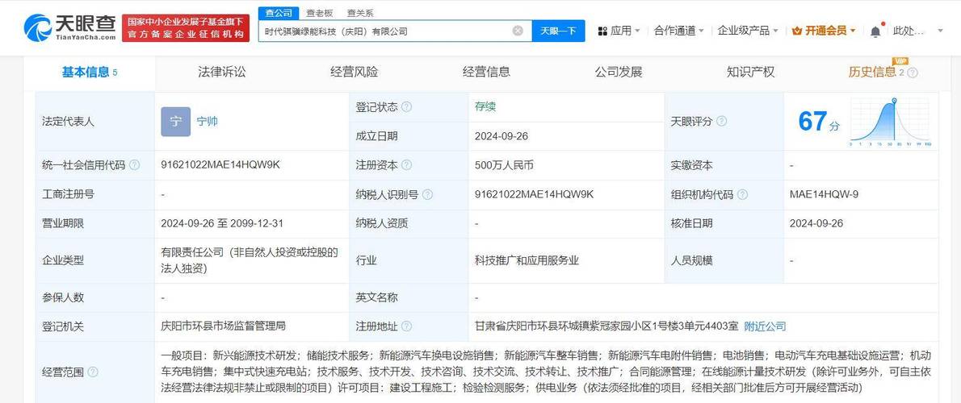Click taxpayer ID value under 纳税人识别号

pos(534,194)
